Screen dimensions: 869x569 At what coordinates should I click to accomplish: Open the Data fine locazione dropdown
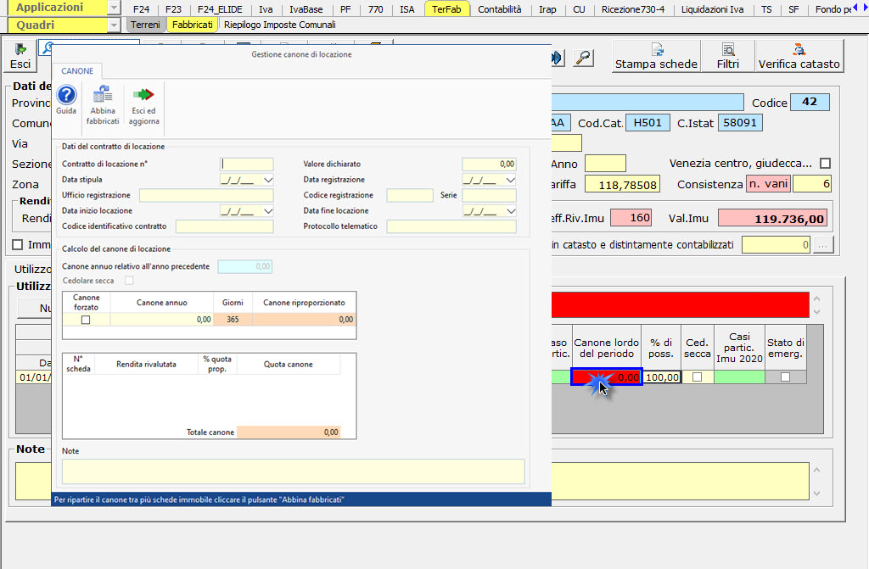(510, 211)
